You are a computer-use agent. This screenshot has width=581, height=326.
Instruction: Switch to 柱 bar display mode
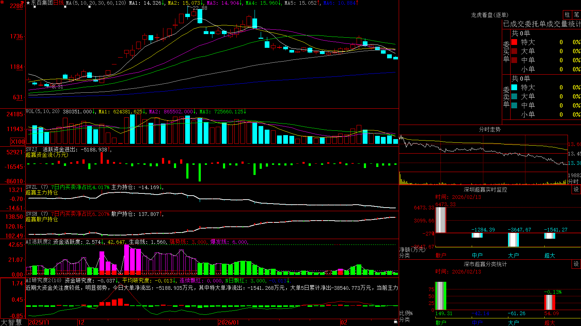click(x=567, y=14)
